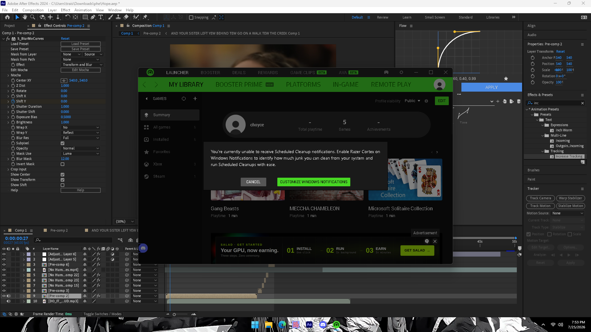This screenshot has height=332, width=591.
Task: Uncheck the Show Center checkbox
Action: 62,175
